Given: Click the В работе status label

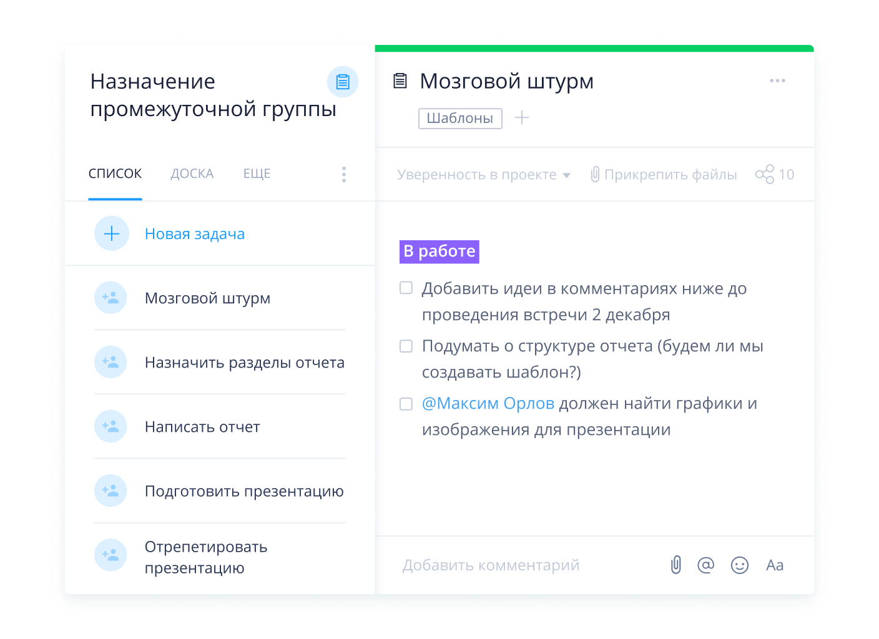Looking at the screenshot, I should pyautogui.click(x=439, y=251).
